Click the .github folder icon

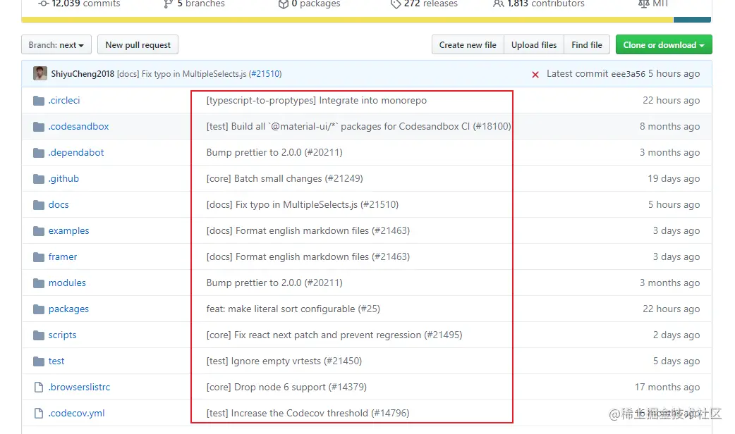click(x=38, y=179)
